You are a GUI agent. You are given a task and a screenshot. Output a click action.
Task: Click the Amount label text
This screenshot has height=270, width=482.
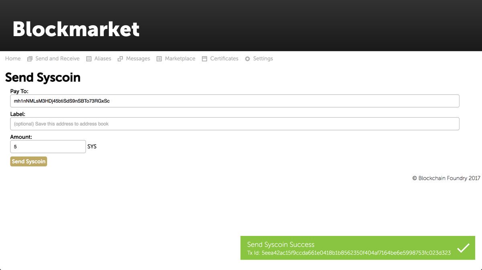[x=21, y=137]
